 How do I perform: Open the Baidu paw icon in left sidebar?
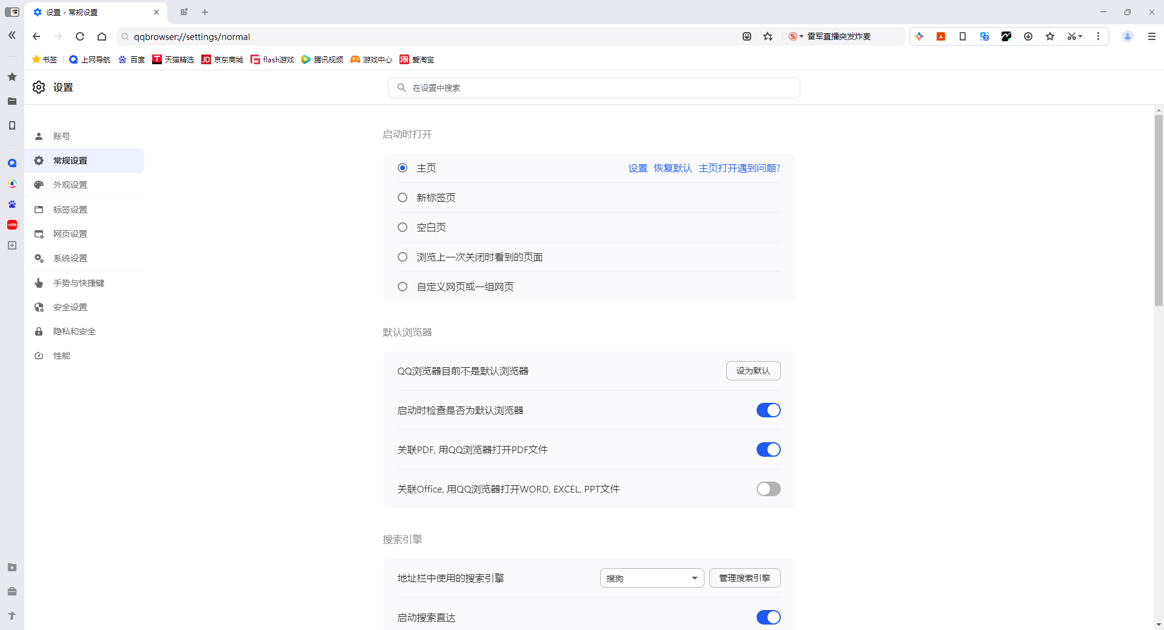coord(12,204)
